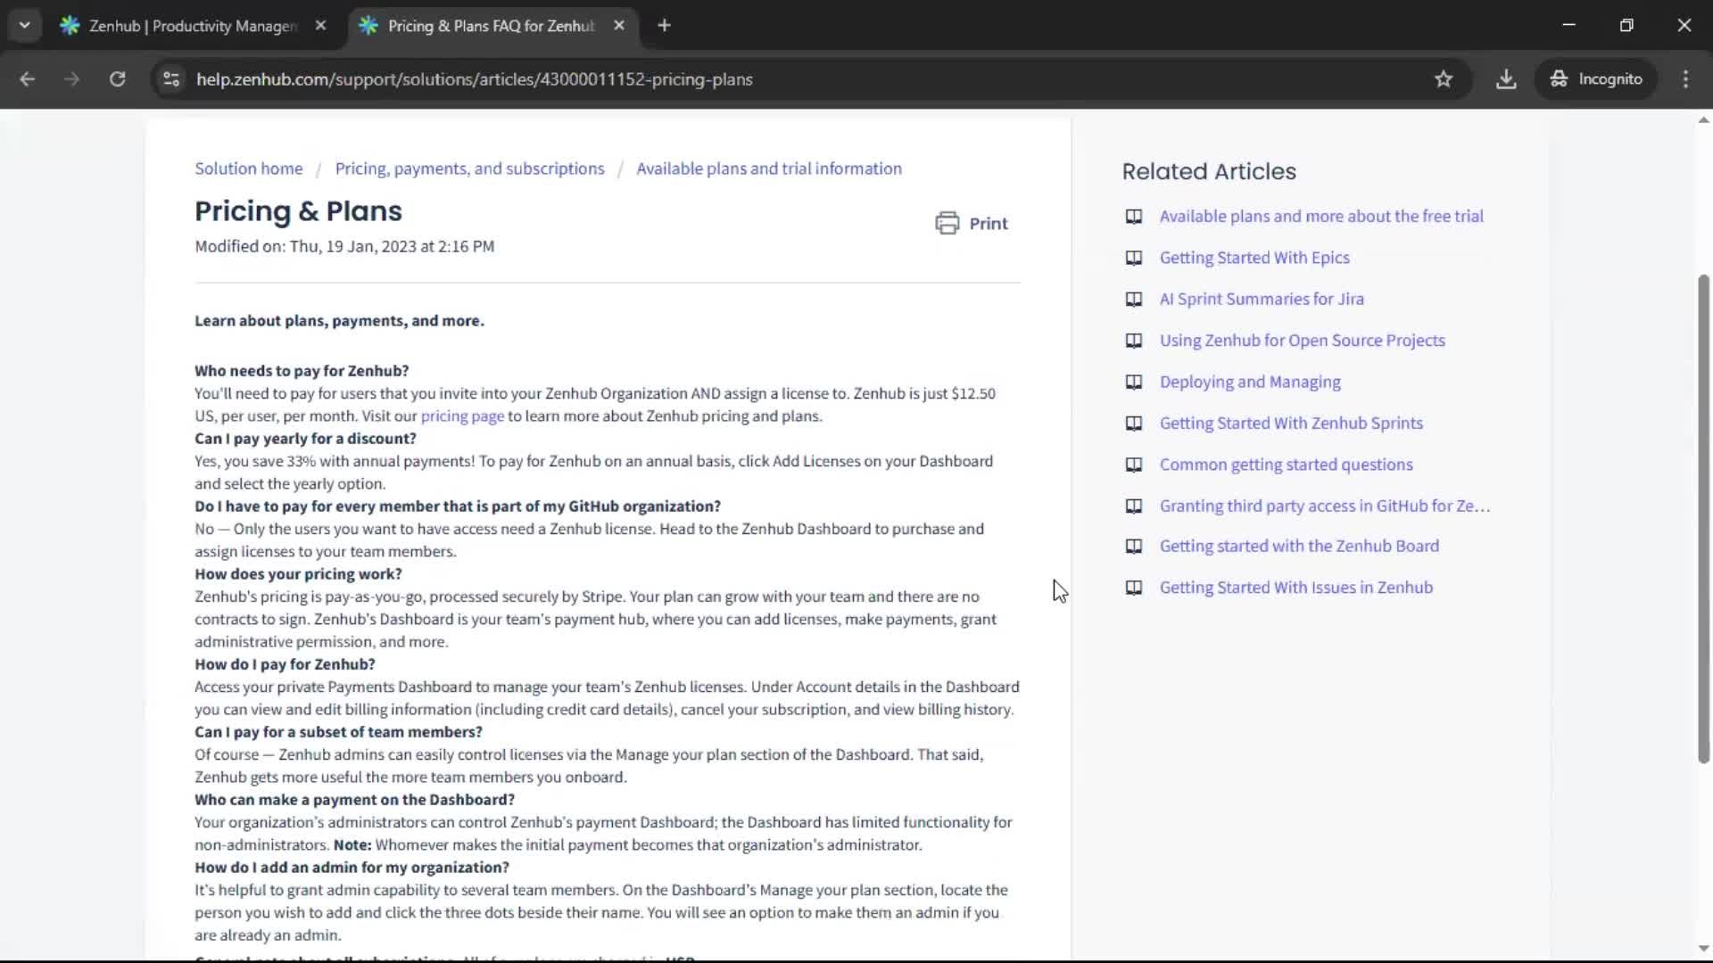Viewport: 1713px width, 963px height.
Task: Open the tab search chevron dropdown
Action: coord(24,25)
